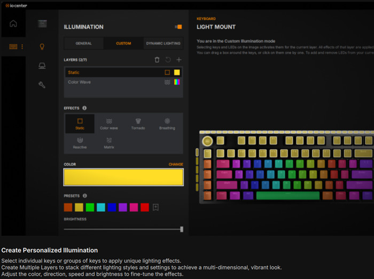The width and height of the screenshot is (374, 279).
Task: Pick the purple preset swatch
Action: click(x=123, y=207)
